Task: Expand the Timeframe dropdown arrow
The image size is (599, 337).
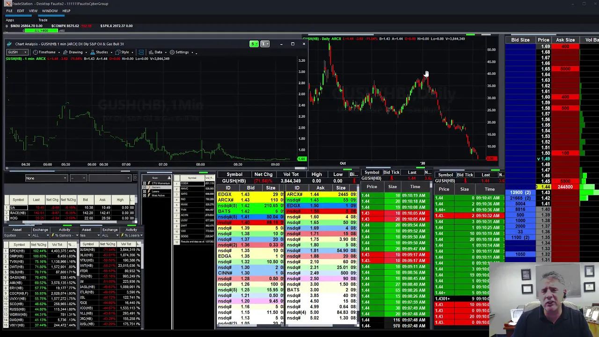Action: click(x=58, y=52)
